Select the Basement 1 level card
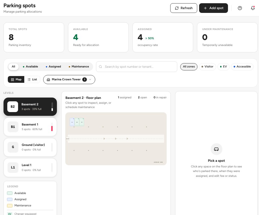 (30, 127)
